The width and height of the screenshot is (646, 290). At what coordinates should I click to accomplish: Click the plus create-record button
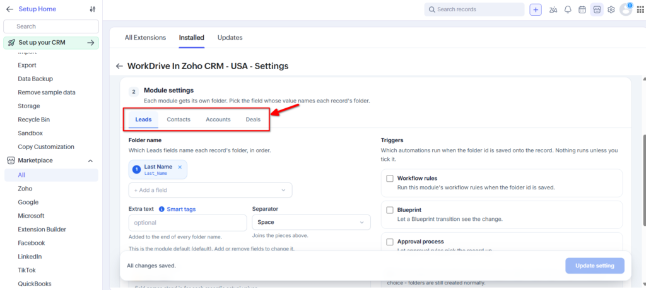pos(536,9)
